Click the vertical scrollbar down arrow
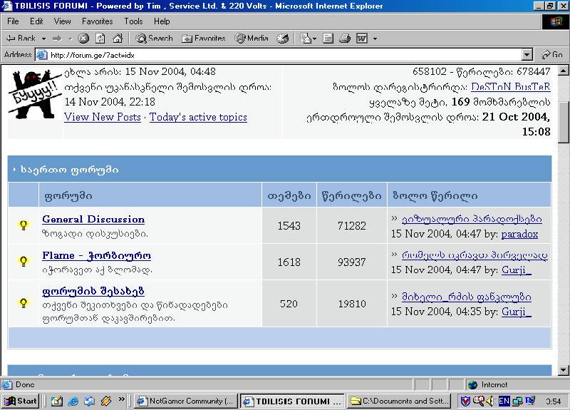Viewport: 570px width, 410px height. click(563, 371)
